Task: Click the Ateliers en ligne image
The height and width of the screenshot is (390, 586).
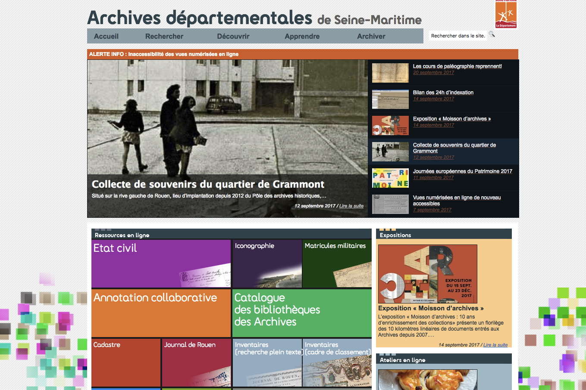Action: click(x=428, y=380)
